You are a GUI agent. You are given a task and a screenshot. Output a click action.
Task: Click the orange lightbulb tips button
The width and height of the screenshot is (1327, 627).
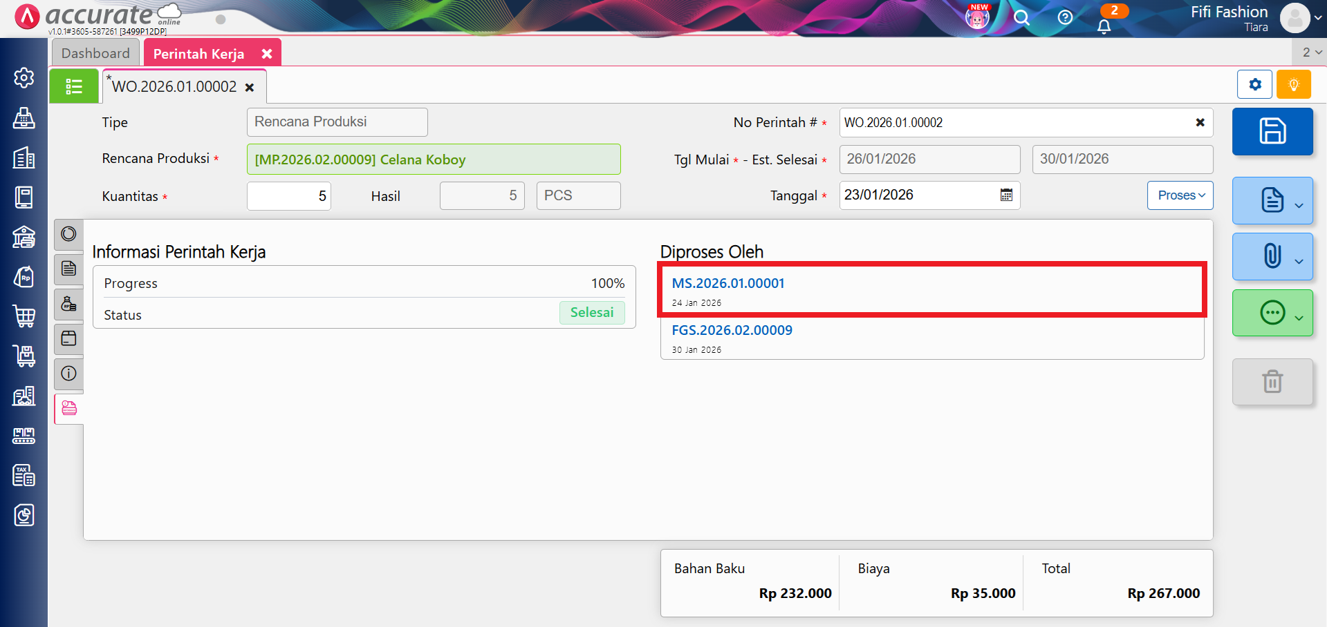pyautogui.click(x=1293, y=85)
